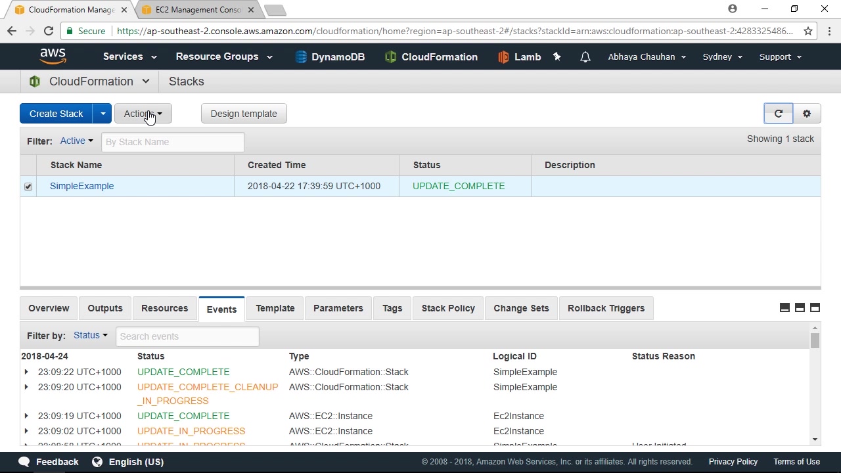This screenshot has width=841, height=473.
Task: Expand the Services menu
Action: click(x=129, y=56)
